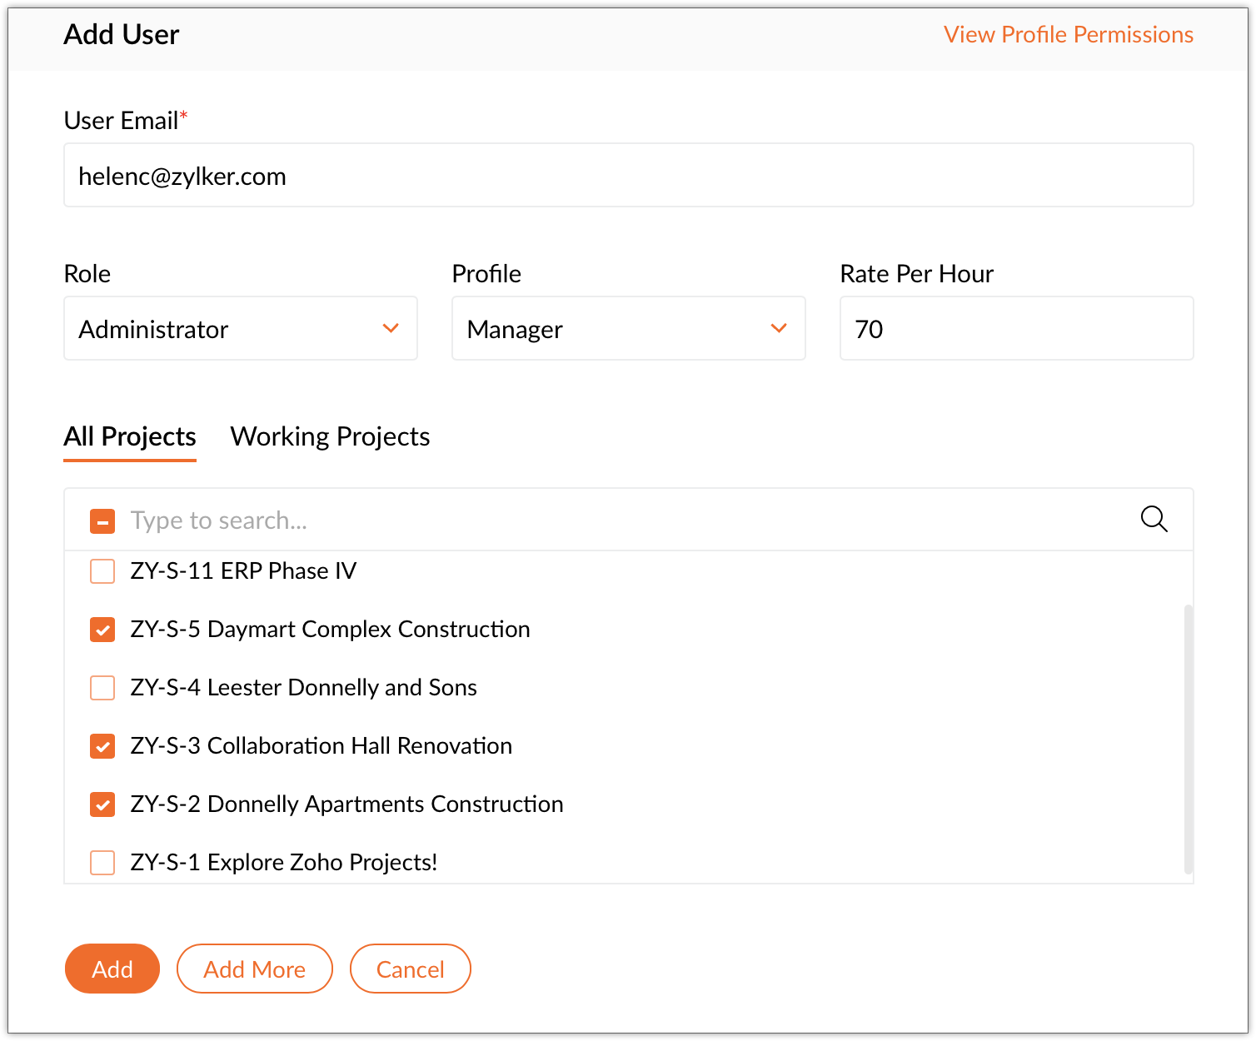Click the search magnifier icon
The width and height of the screenshot is (1256, 1041).
coord(1154,519)
